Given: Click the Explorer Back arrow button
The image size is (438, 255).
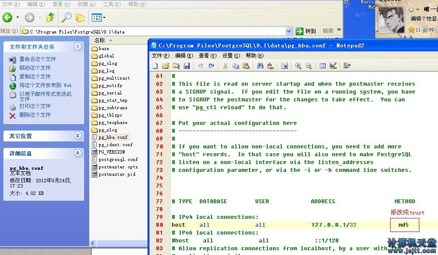Looking at the screenshot, I should pos(7,17).
